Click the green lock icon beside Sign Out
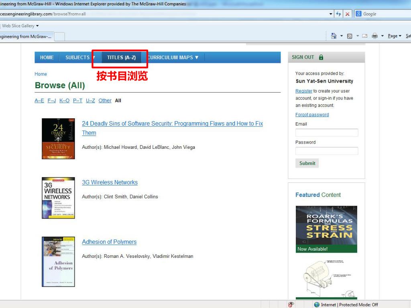The width and height of the screenshot is (411, 308). (321, 57)
